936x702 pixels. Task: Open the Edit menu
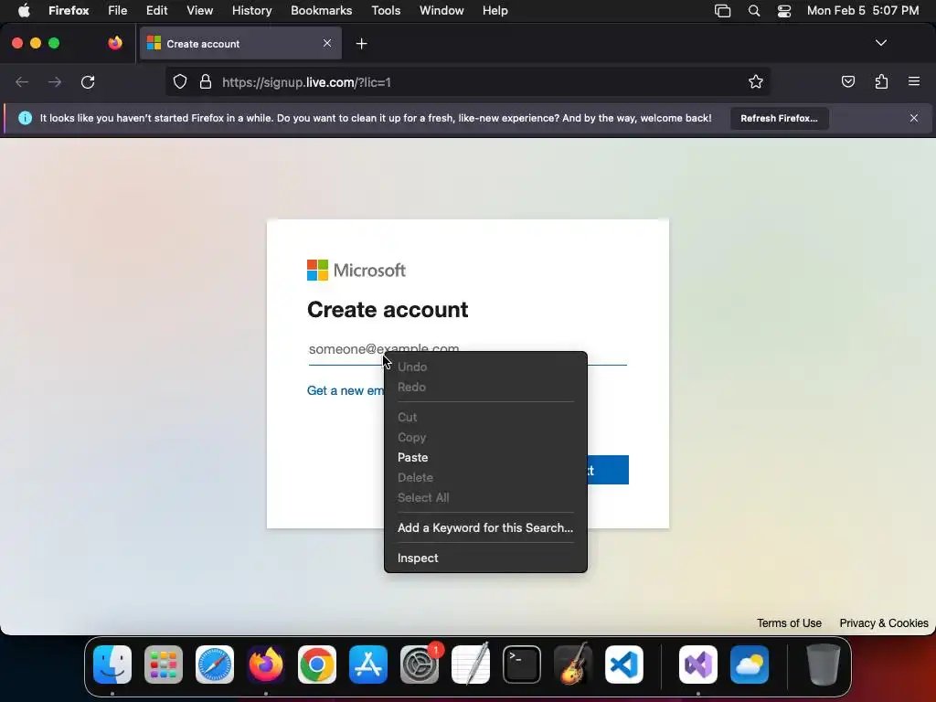coord(156,11)
